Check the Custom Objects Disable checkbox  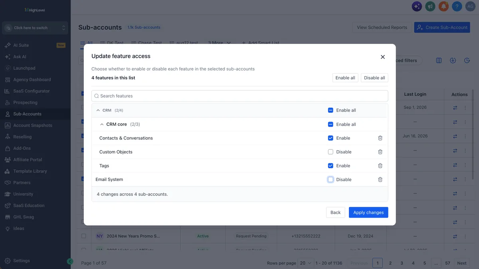pos(331,152)
